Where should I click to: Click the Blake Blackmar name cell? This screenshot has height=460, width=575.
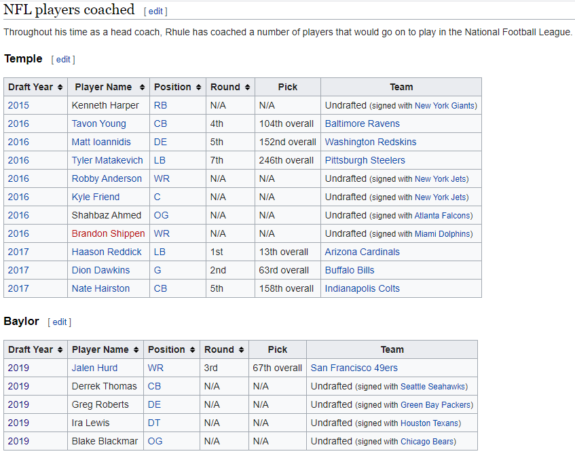click(106, 441)
